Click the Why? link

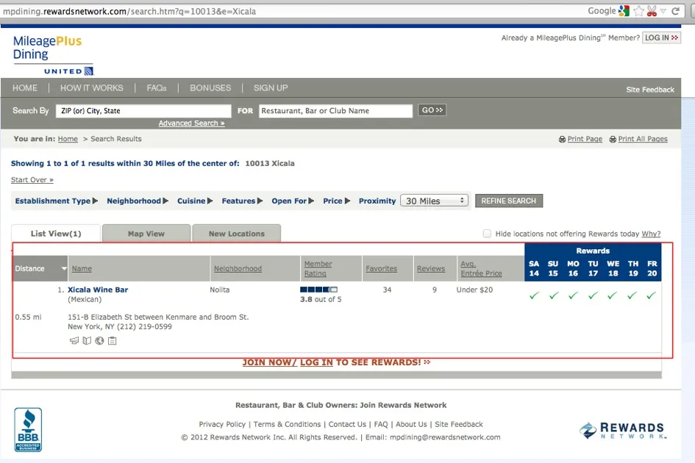pos(651,234)
